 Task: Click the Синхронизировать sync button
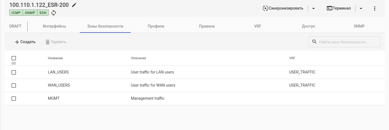point(283,8)
